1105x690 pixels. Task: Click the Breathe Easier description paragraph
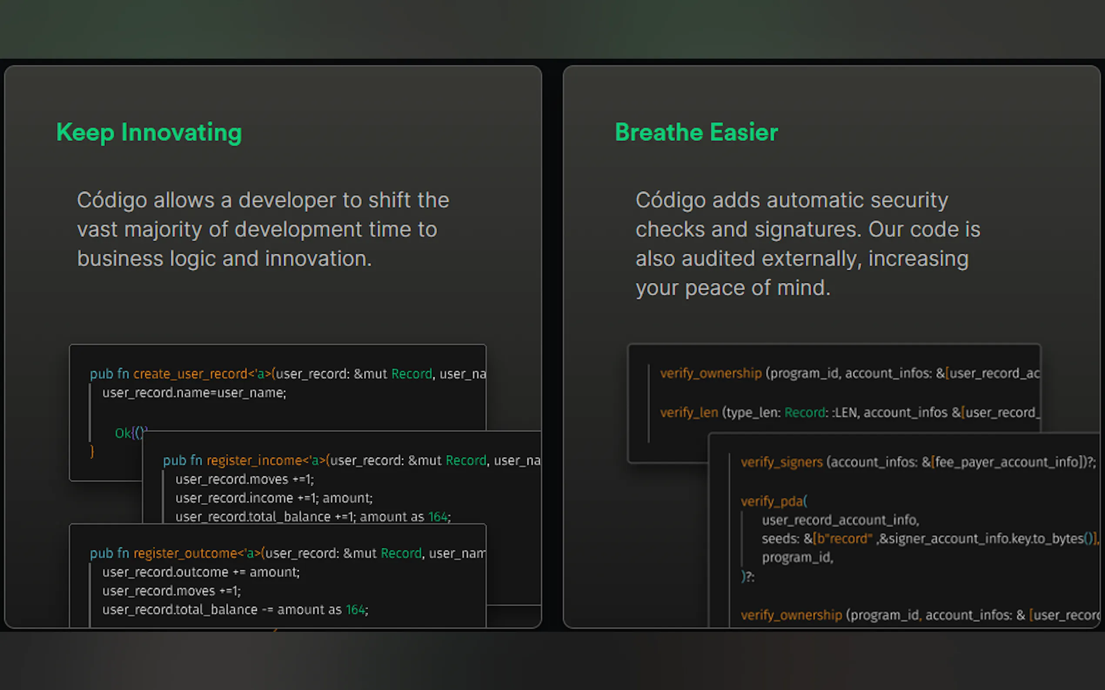[x=807, y=244]
